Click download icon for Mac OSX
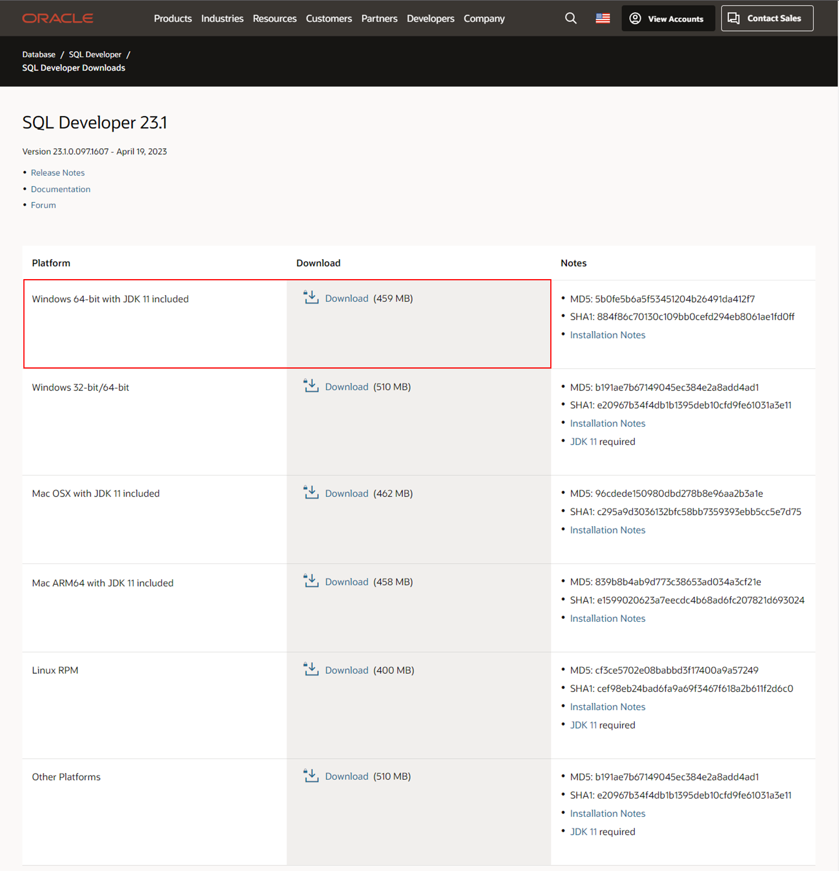Screen dimensions: 839x871 pos(311,492)
